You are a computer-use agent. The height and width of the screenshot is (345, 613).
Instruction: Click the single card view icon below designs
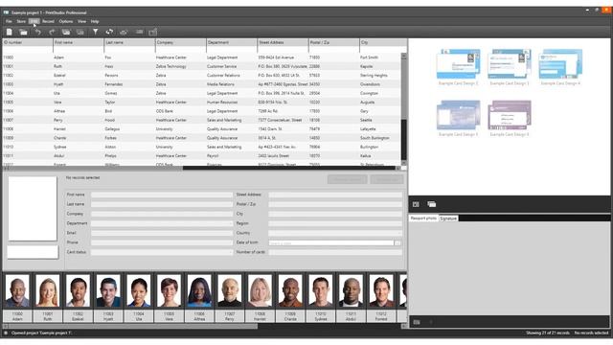tap(416, 204)
